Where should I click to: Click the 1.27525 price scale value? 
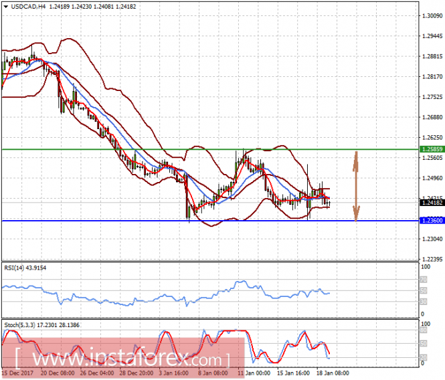[432, 97]
